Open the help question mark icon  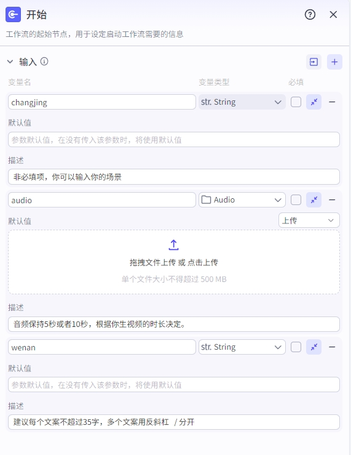click(x=310, y=15)
